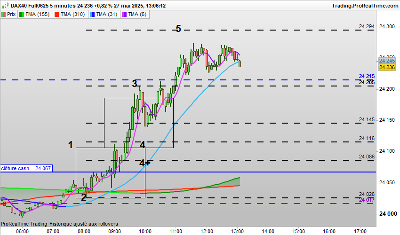Select the Prix legend button
Image resolution: width=400 pixels, height=235 pixels.
click(x=8, y=14)
